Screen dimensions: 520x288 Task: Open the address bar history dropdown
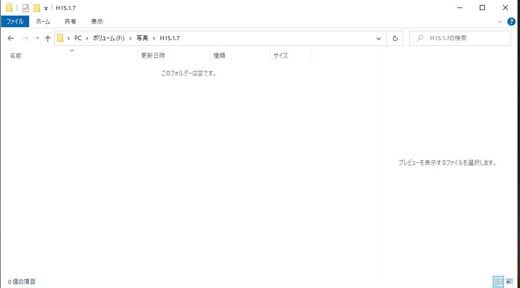click(378, 38)
